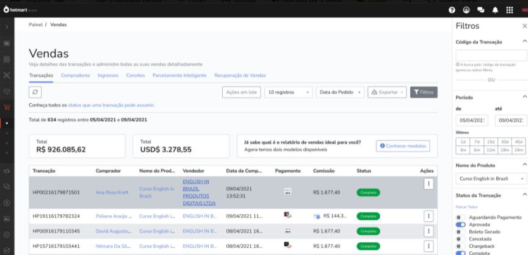The height and width of the screenshot is (255, 528).
Task: Open the notifications bell icon
Action: click(496, 10)
